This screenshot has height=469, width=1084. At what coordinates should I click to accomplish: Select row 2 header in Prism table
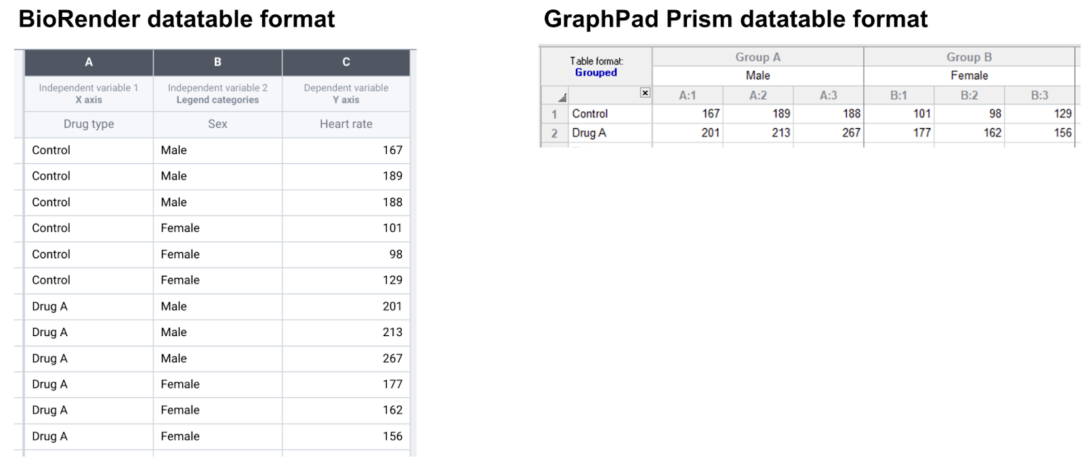pos(554,134)
